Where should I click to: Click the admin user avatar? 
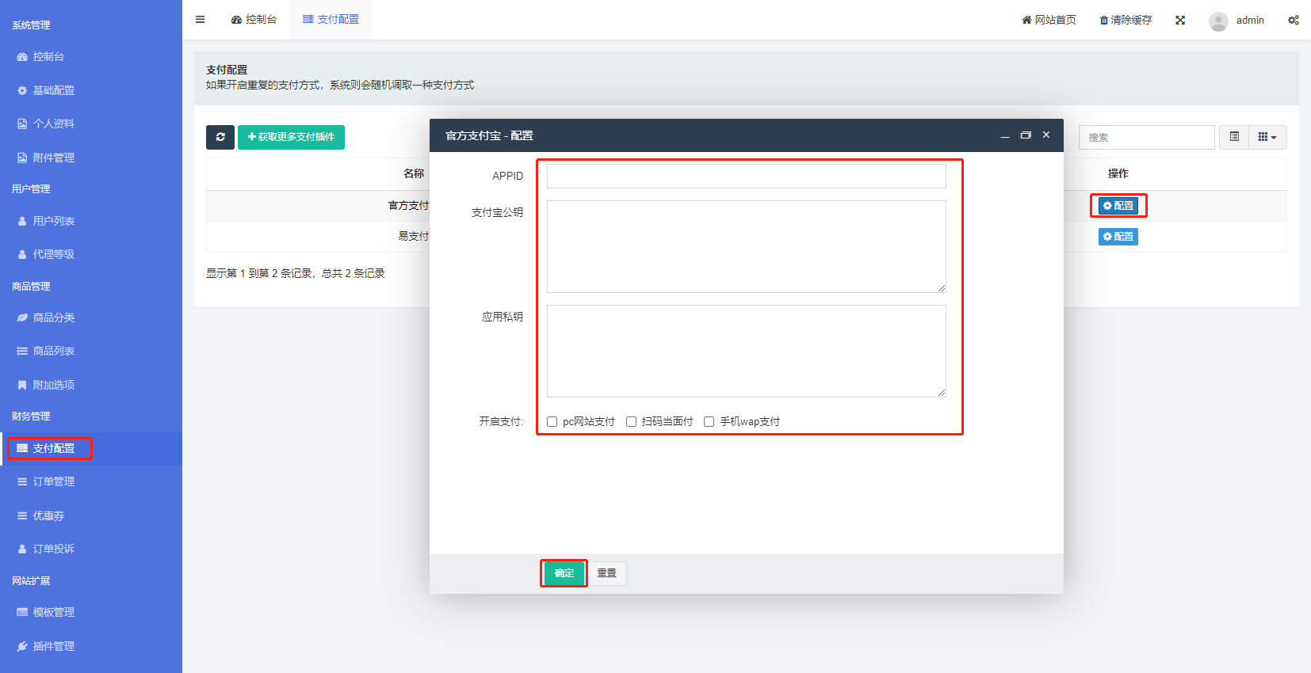click(1218, 21)
